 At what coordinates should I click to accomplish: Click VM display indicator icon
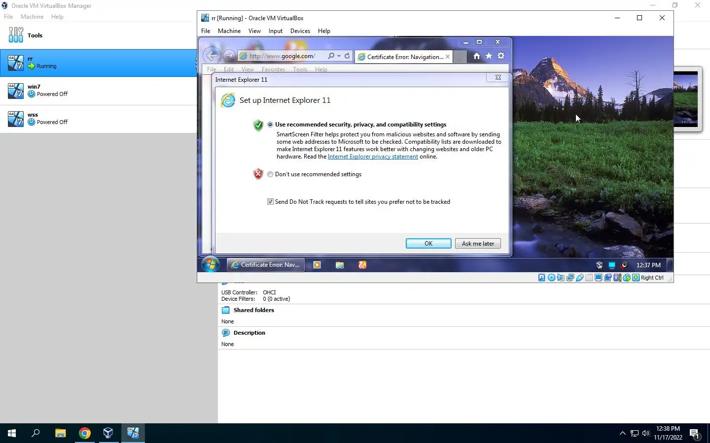(x=598, y=278)
